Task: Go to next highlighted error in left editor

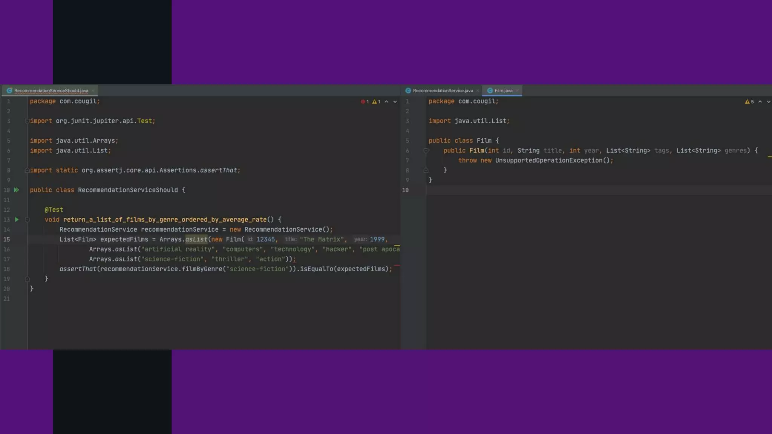Action: coord(395,102)
